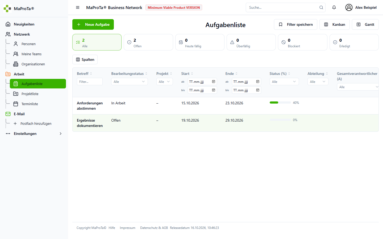Click the 0% progress bar for Ergebnisse dokumentieren

(280, 120)
